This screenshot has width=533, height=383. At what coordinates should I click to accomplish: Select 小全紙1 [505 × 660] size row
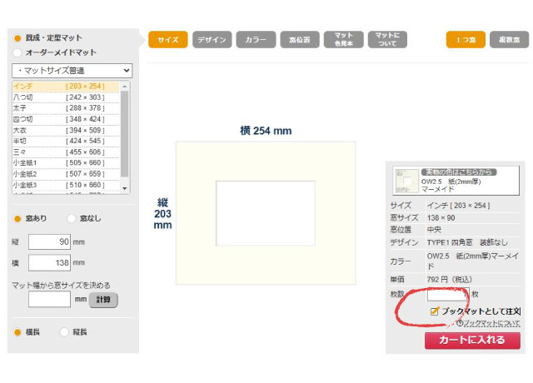click(66, 163)
